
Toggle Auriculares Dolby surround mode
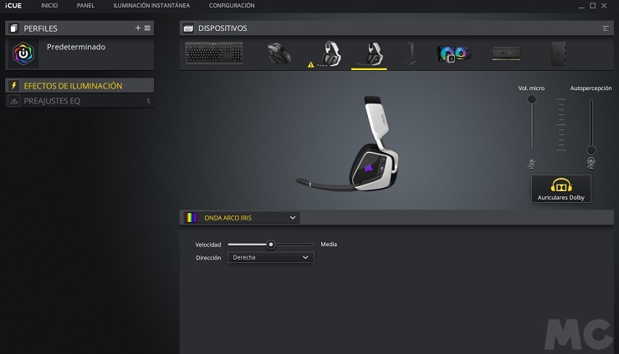coord(560,189)
